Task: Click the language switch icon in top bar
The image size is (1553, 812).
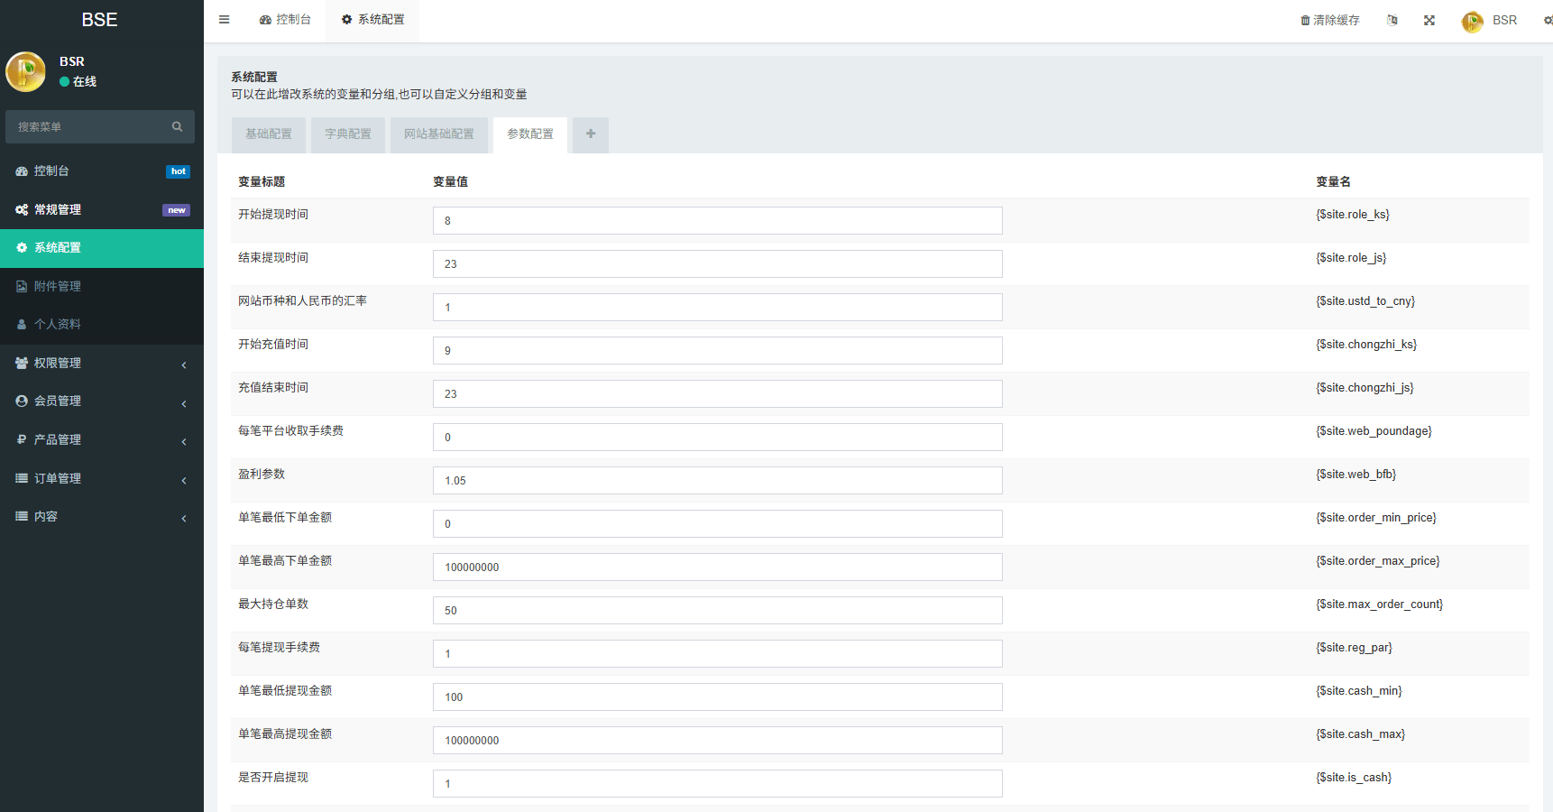Action: tap(1392, 21)
